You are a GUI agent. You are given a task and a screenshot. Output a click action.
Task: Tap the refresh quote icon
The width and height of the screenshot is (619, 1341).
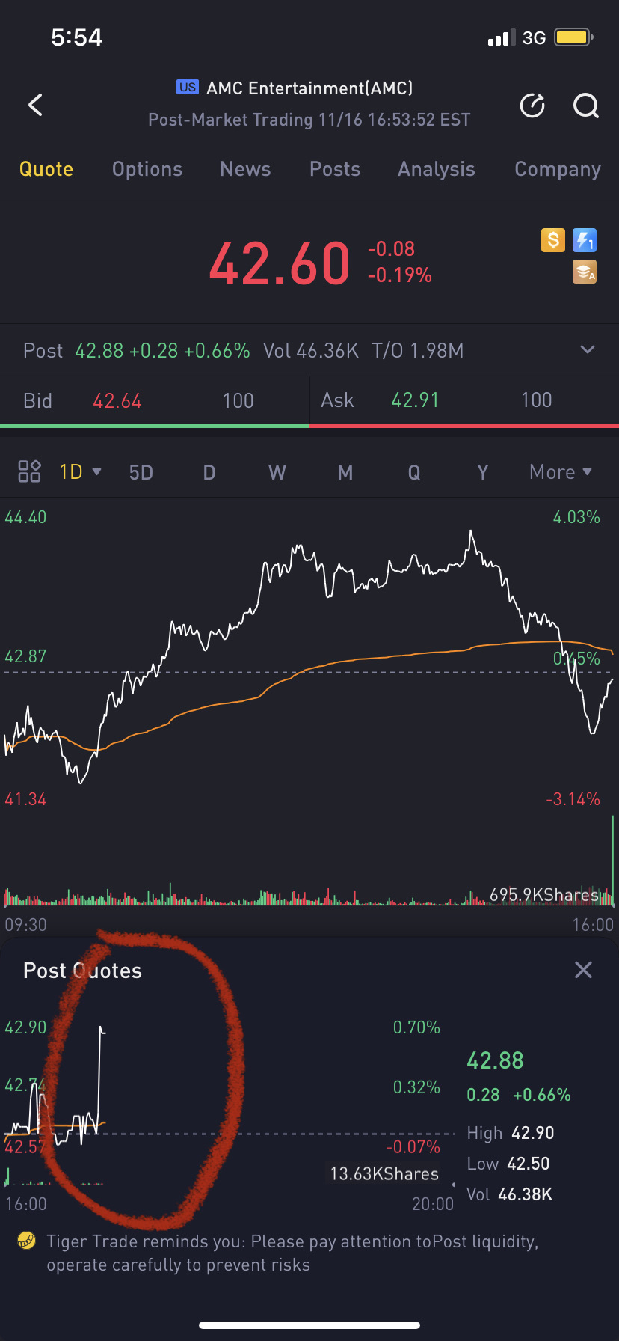click(532, 106)
